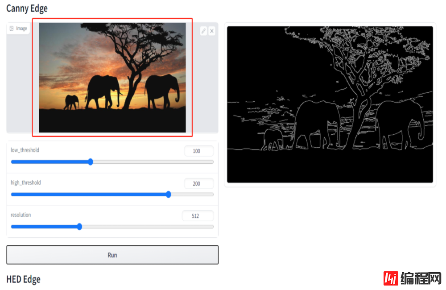446x290 pixels.
Task: Click the resolution label text
Action: (x=21, y=215)
